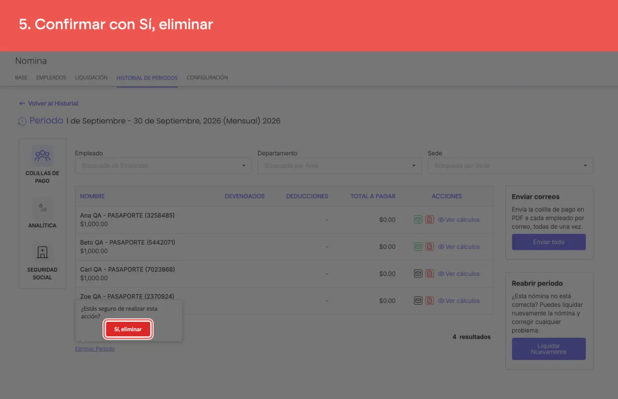Image resolution: width=618 pixels, height=399 pixels.
Task: Open the Empleado search dropdown
Action: (163, 165)
